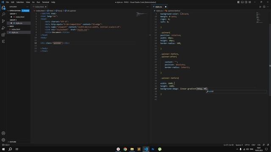Change CRLF line ending in status bar
Screen dimensions: 271x152
(253, 145)
